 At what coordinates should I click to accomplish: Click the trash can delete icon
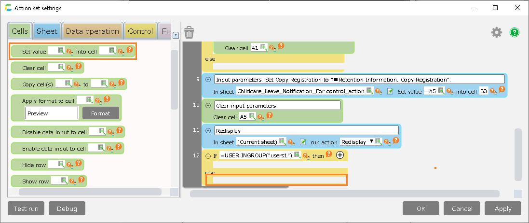[x=189, y=32]
